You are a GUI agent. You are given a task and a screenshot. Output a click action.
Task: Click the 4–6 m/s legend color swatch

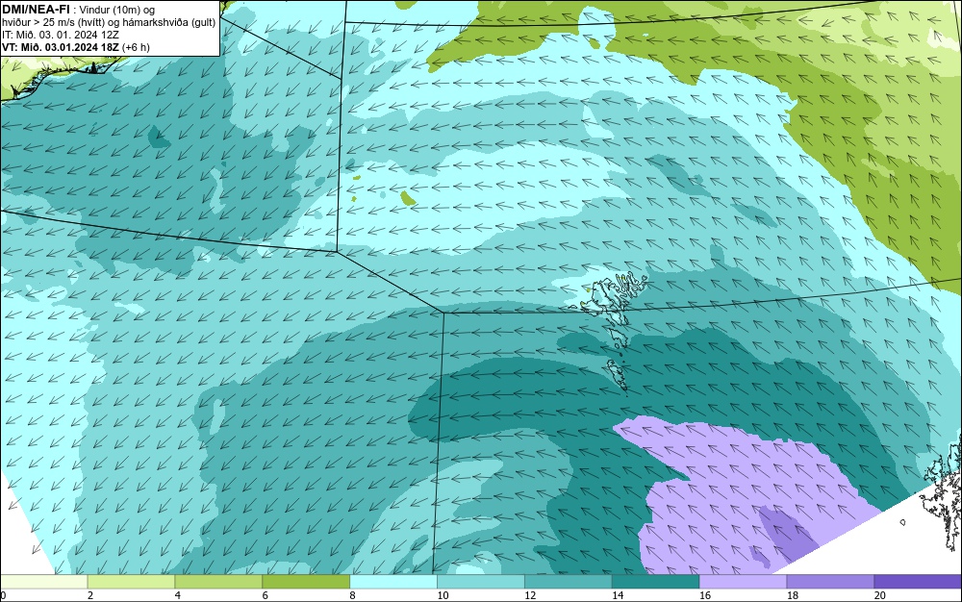218,582
